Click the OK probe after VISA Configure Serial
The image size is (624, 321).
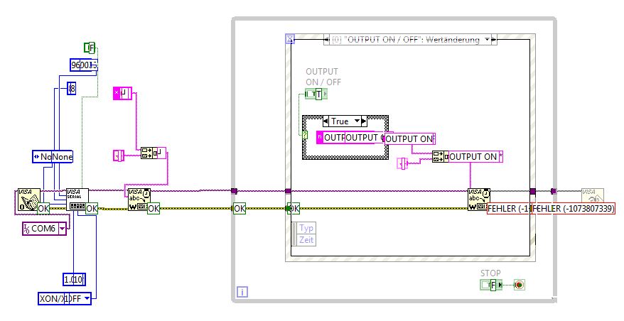click(x=92, y=208)
